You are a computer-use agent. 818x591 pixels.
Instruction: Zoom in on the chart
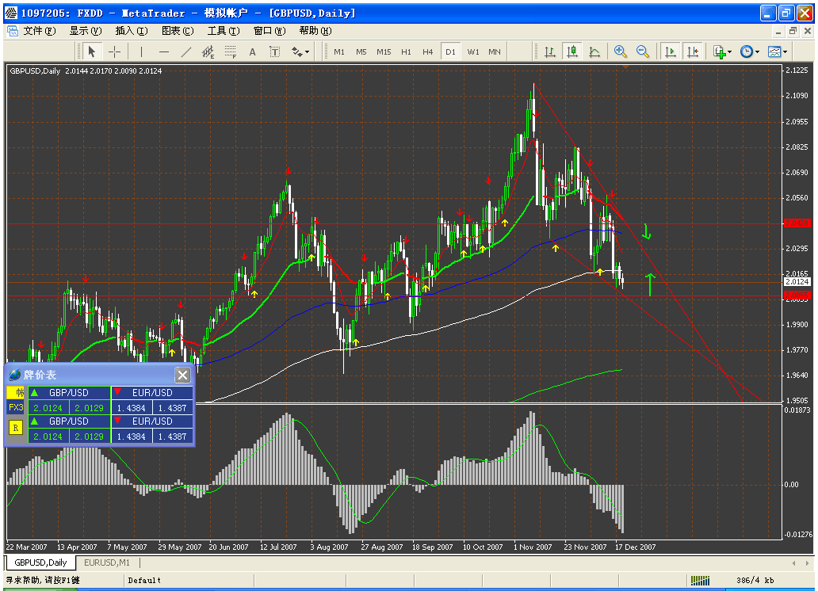click(x=621, y=51)
